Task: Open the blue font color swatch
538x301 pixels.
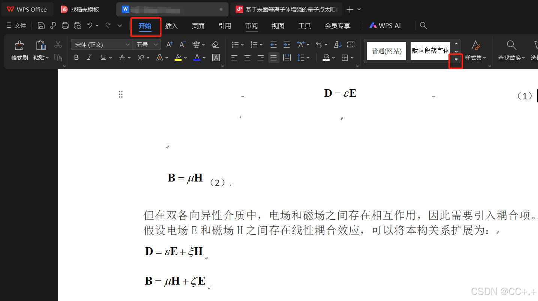Action: [197, 58]
